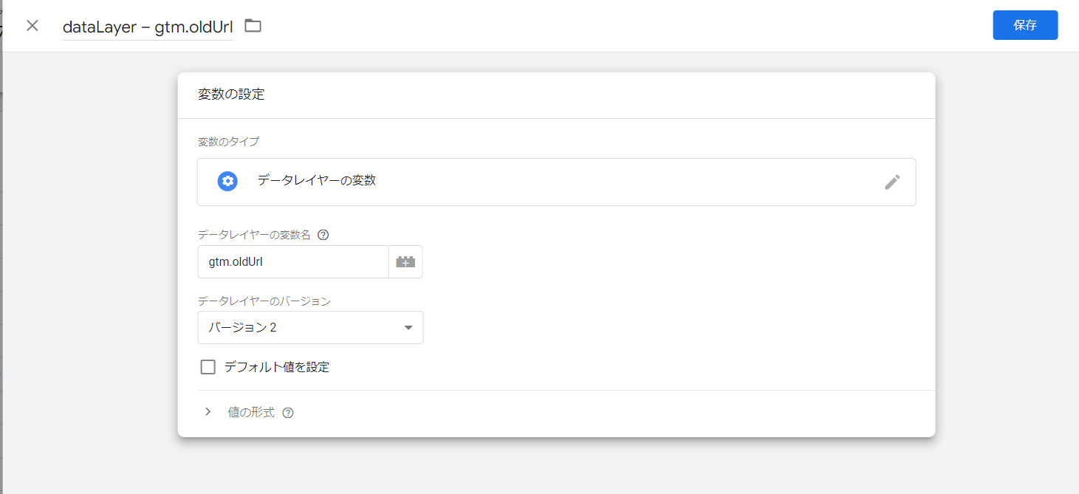The image size is (1079, 494).
Task: Click the 変数のタイプ label
Action: (x=228, y=141)
